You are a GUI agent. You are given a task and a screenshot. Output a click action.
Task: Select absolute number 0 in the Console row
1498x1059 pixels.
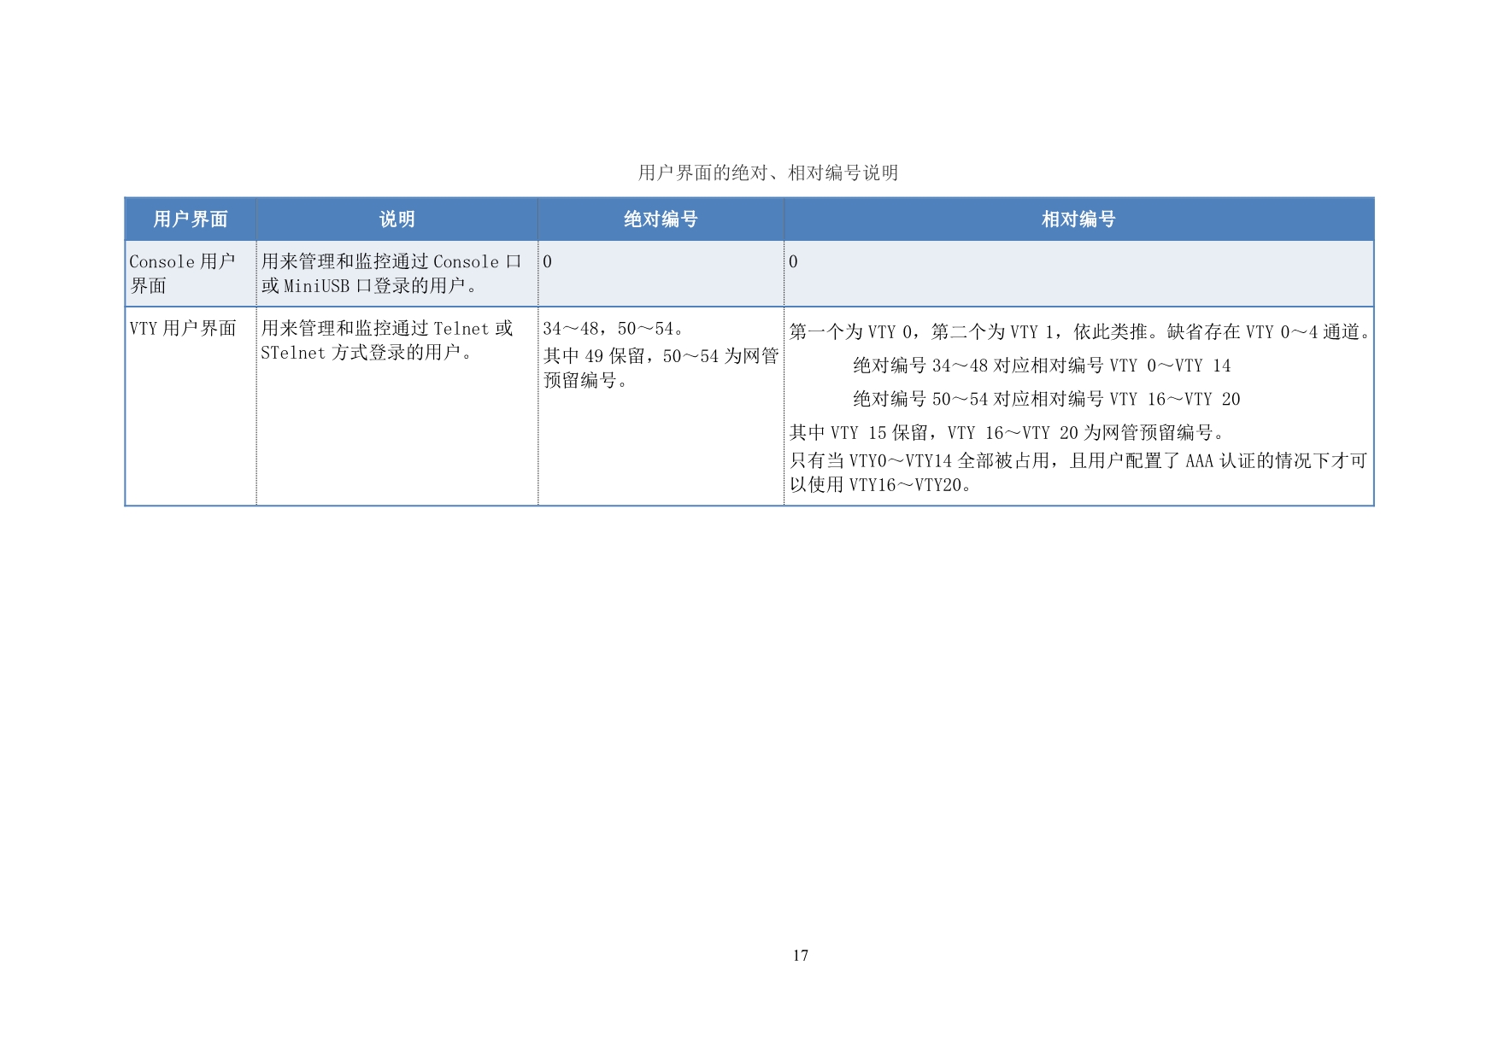point(548,262)
